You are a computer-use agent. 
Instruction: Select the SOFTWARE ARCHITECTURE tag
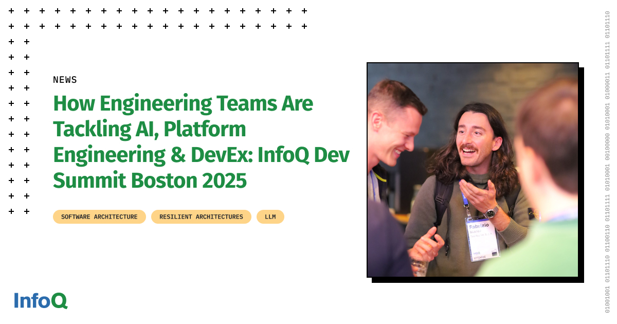pos(99,217)
